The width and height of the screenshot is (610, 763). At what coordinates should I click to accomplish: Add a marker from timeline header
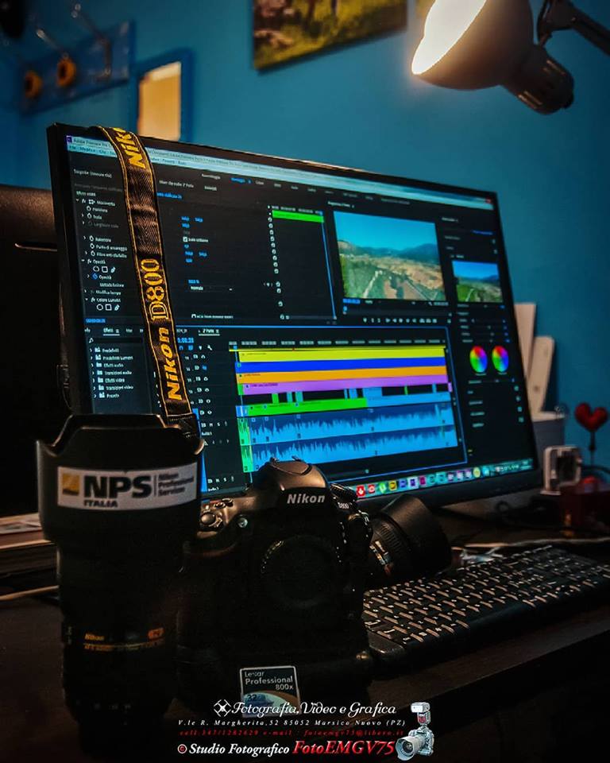coord(202,347)
